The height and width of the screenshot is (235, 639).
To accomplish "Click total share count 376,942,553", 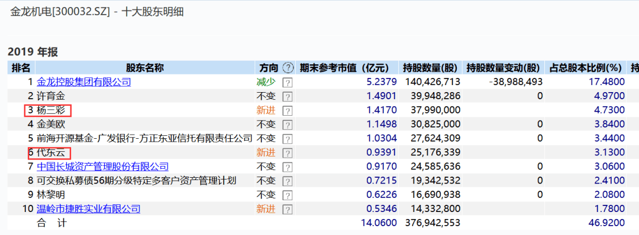I will point(433,223).
